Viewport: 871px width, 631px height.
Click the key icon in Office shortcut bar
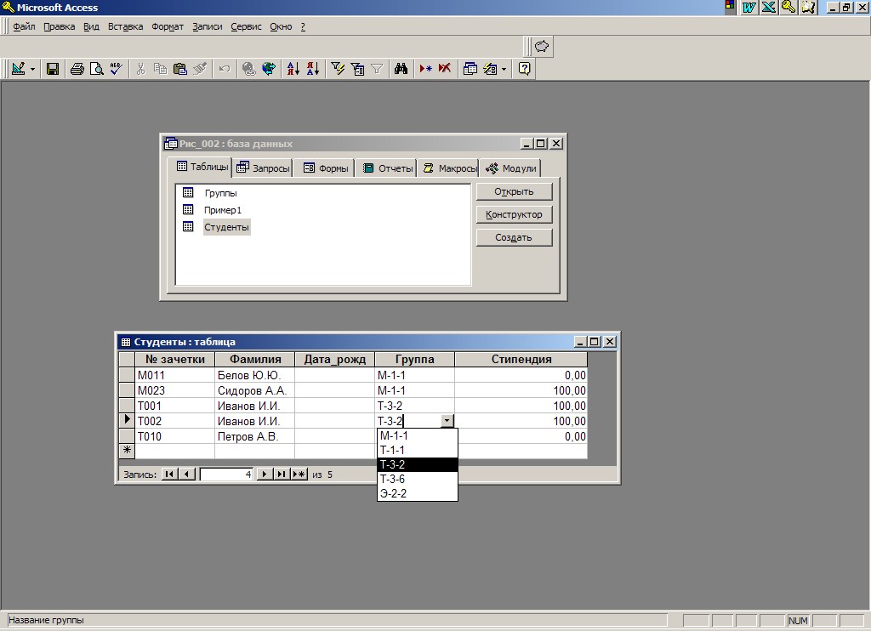click(x=788, y=7)
